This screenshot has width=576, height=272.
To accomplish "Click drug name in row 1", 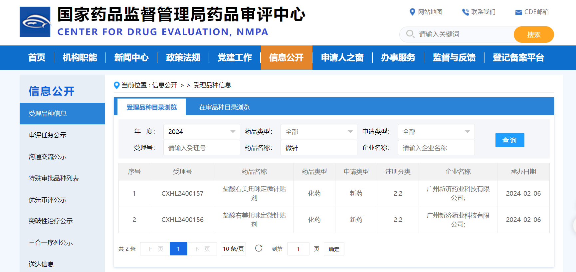I will (x=254, y=193).
